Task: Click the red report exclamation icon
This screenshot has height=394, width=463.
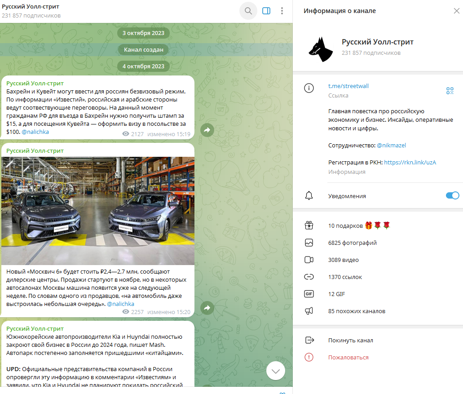Action: pyautogui.click(x=309, y=357)
